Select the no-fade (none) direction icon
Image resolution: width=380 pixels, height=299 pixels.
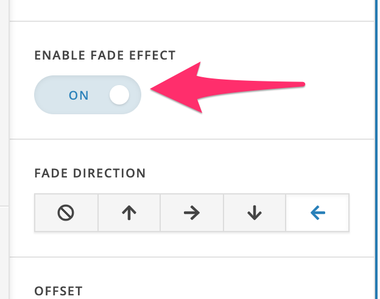66,213
